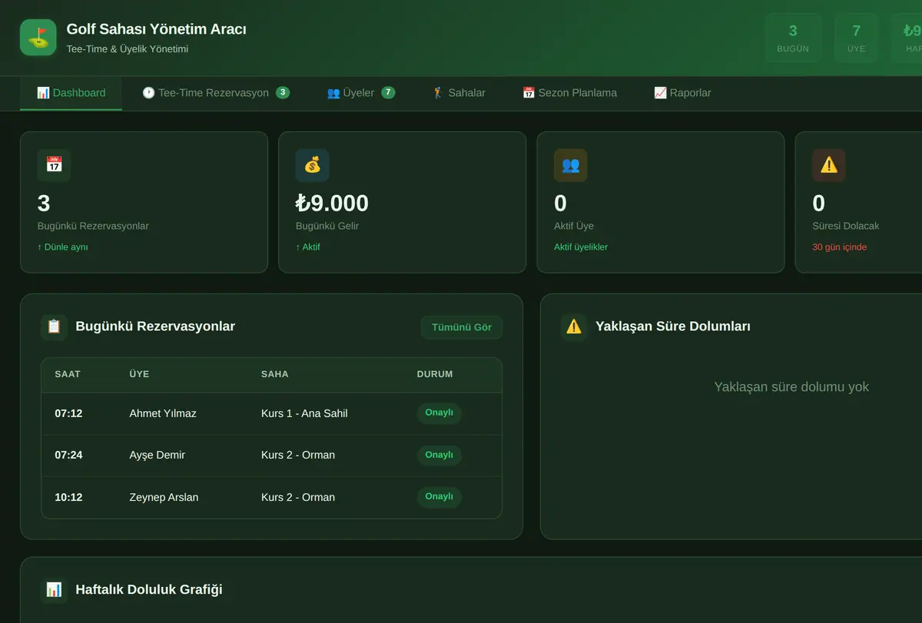
Task: Click the clipboard icon beside Bugünkü Rezervasyonlar heading
Action: click(x=54, y=326)
